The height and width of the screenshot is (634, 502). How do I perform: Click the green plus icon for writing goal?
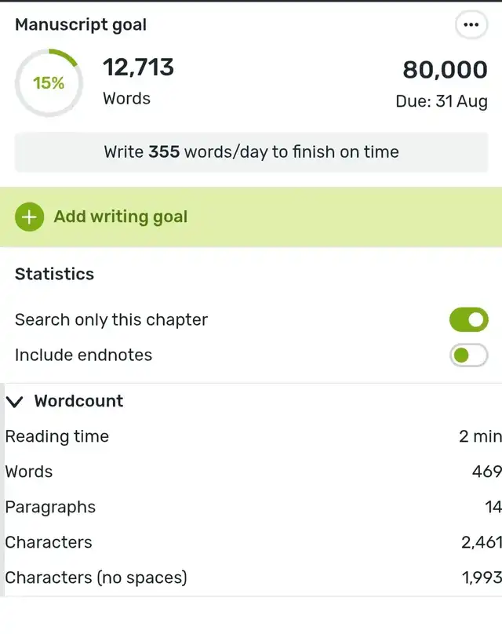[30, 217]
